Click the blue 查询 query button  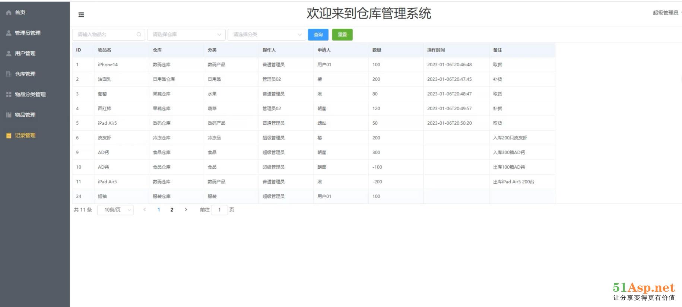(x=318, y=35)
